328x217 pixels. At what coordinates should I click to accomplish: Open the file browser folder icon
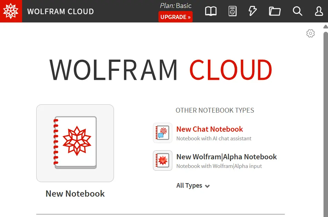tap(275, 11)
